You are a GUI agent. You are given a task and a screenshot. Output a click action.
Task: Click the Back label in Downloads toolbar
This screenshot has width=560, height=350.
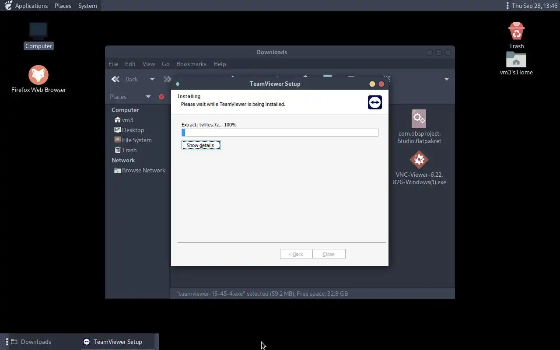pos(132,79)
